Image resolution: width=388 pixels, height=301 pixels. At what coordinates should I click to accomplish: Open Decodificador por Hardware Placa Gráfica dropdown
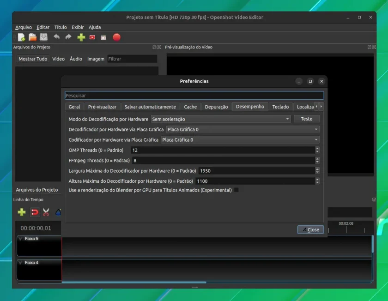point(243,129)
